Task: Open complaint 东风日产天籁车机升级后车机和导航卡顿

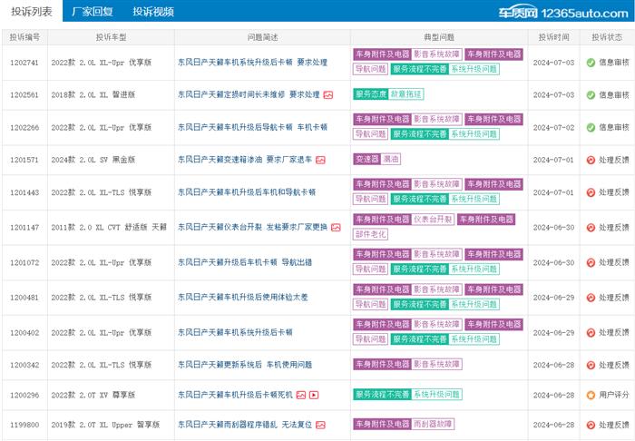Action: point(247,192)
